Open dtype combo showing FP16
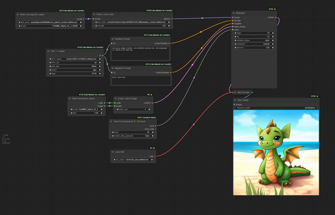The height and width of the screenshot is (215, 335). pyautogui.click(x=75, y=73)
